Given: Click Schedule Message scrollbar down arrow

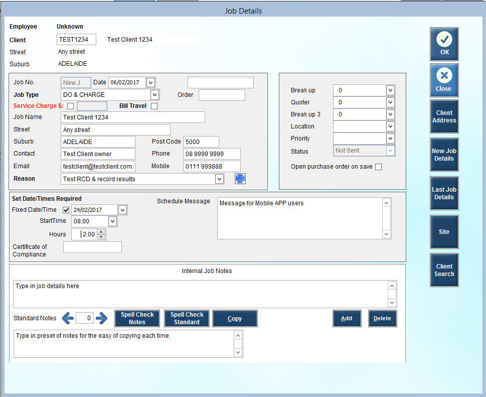Looking at the screenshot, I should (x=386, y=234).
